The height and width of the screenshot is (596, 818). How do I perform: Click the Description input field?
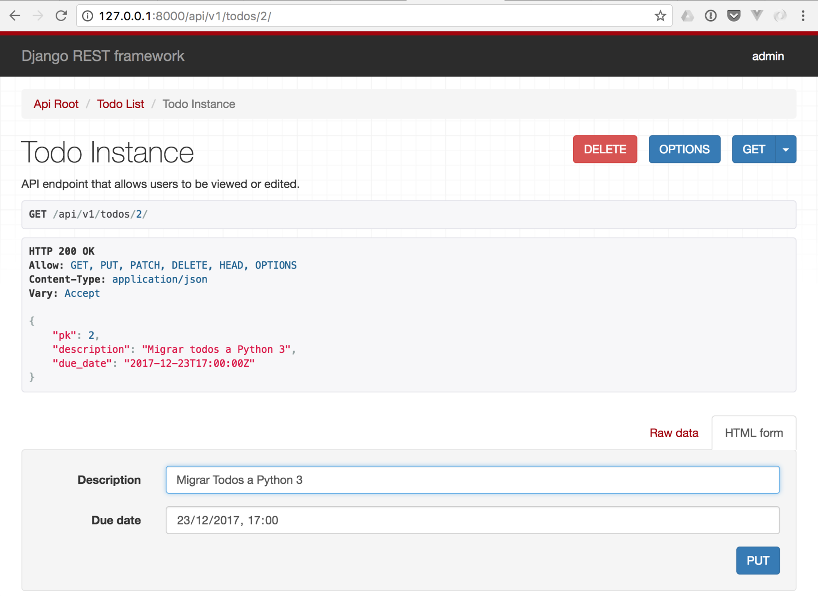click(x=473, y=480)
